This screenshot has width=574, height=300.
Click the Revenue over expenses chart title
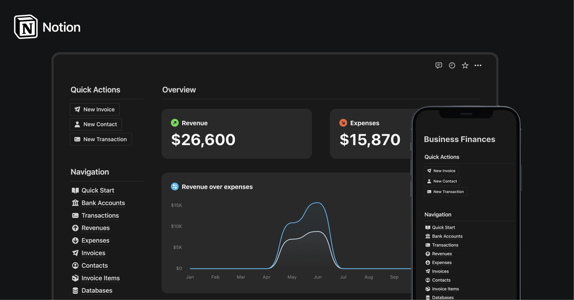pyautogui.click(x=217, y=187)
